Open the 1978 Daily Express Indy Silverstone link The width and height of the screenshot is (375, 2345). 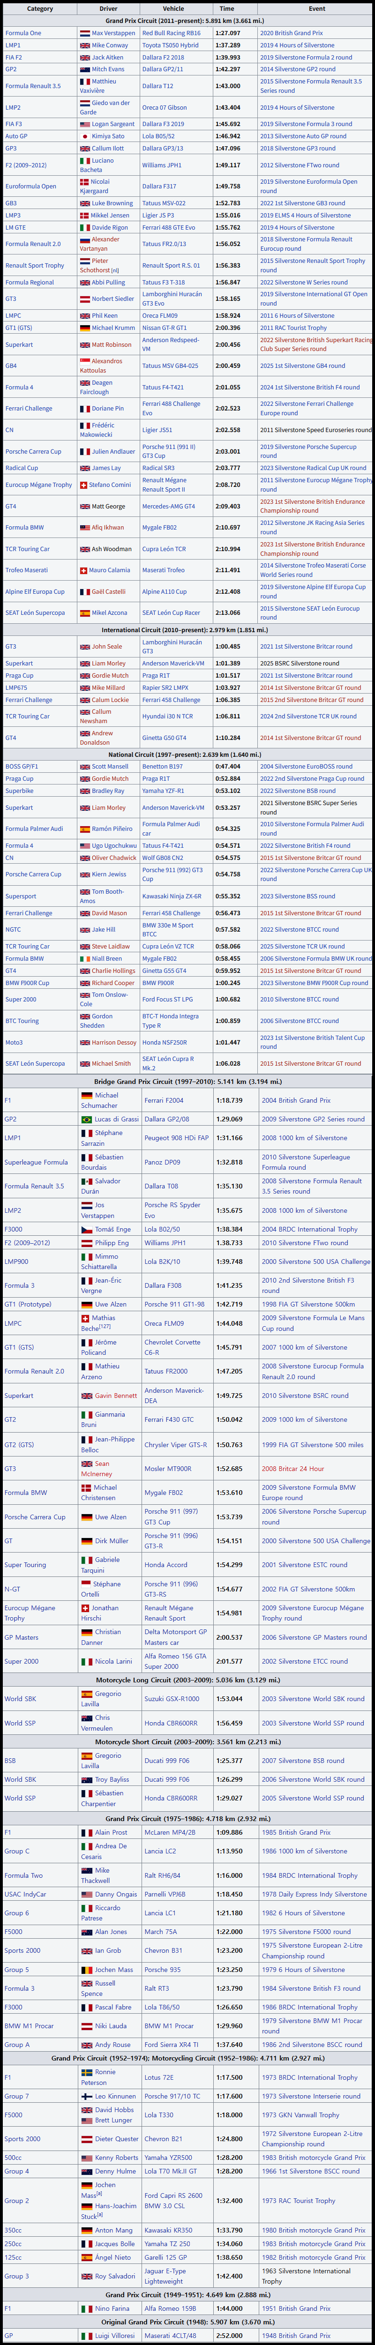point(315,1894)
